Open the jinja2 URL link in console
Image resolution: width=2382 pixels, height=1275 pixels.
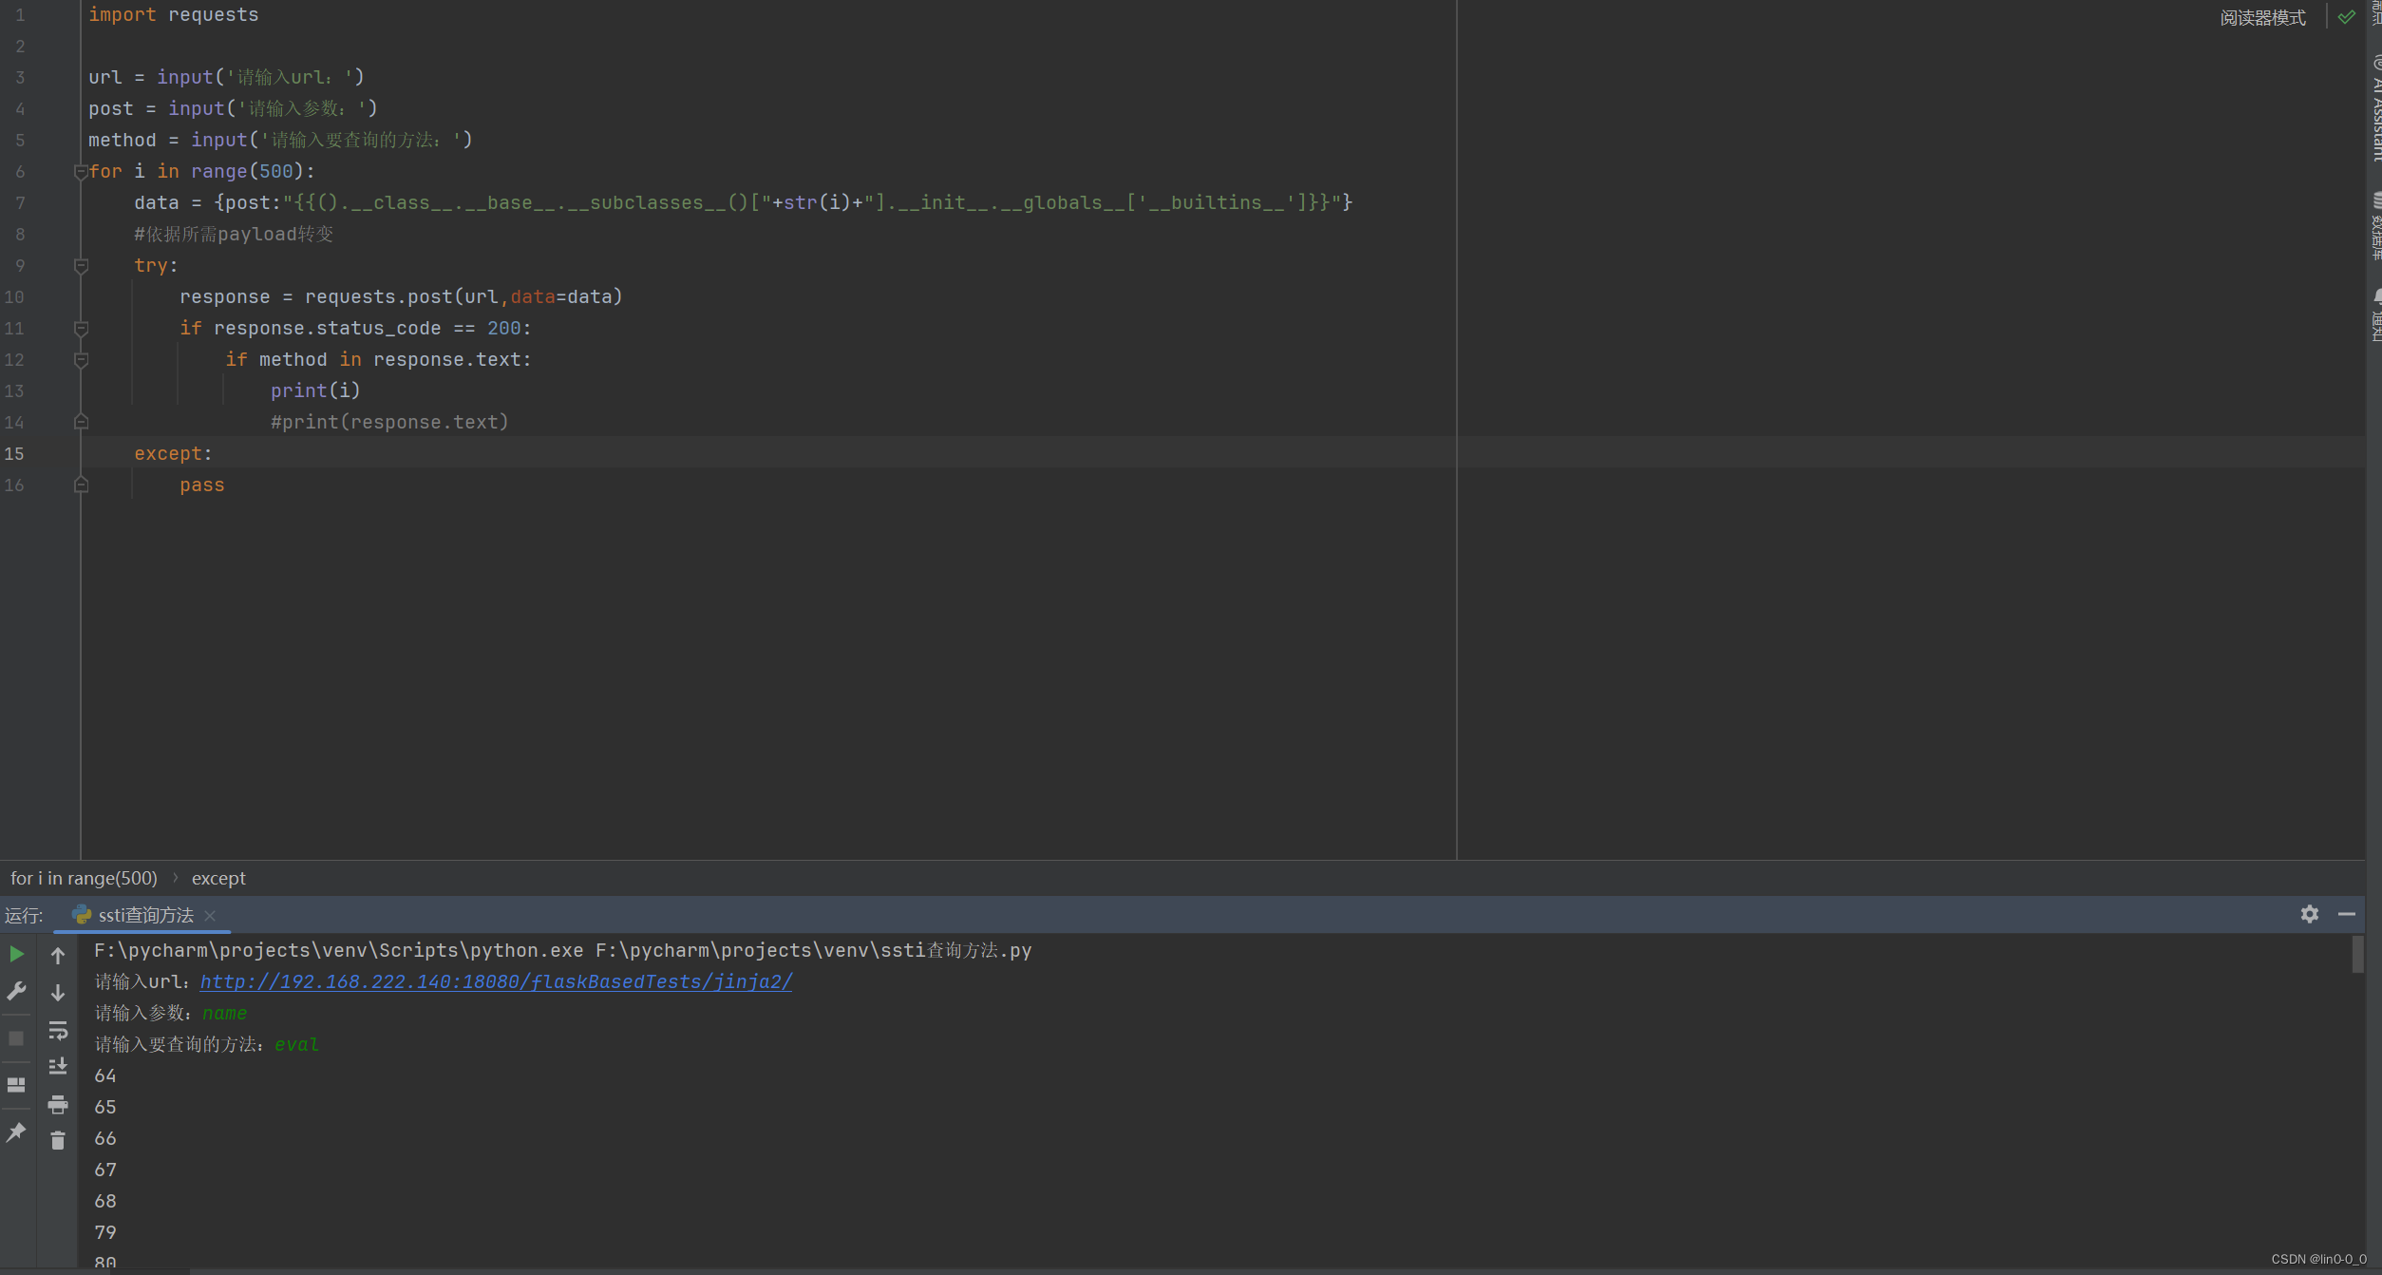pyautogui.click(x=496, y=981)
